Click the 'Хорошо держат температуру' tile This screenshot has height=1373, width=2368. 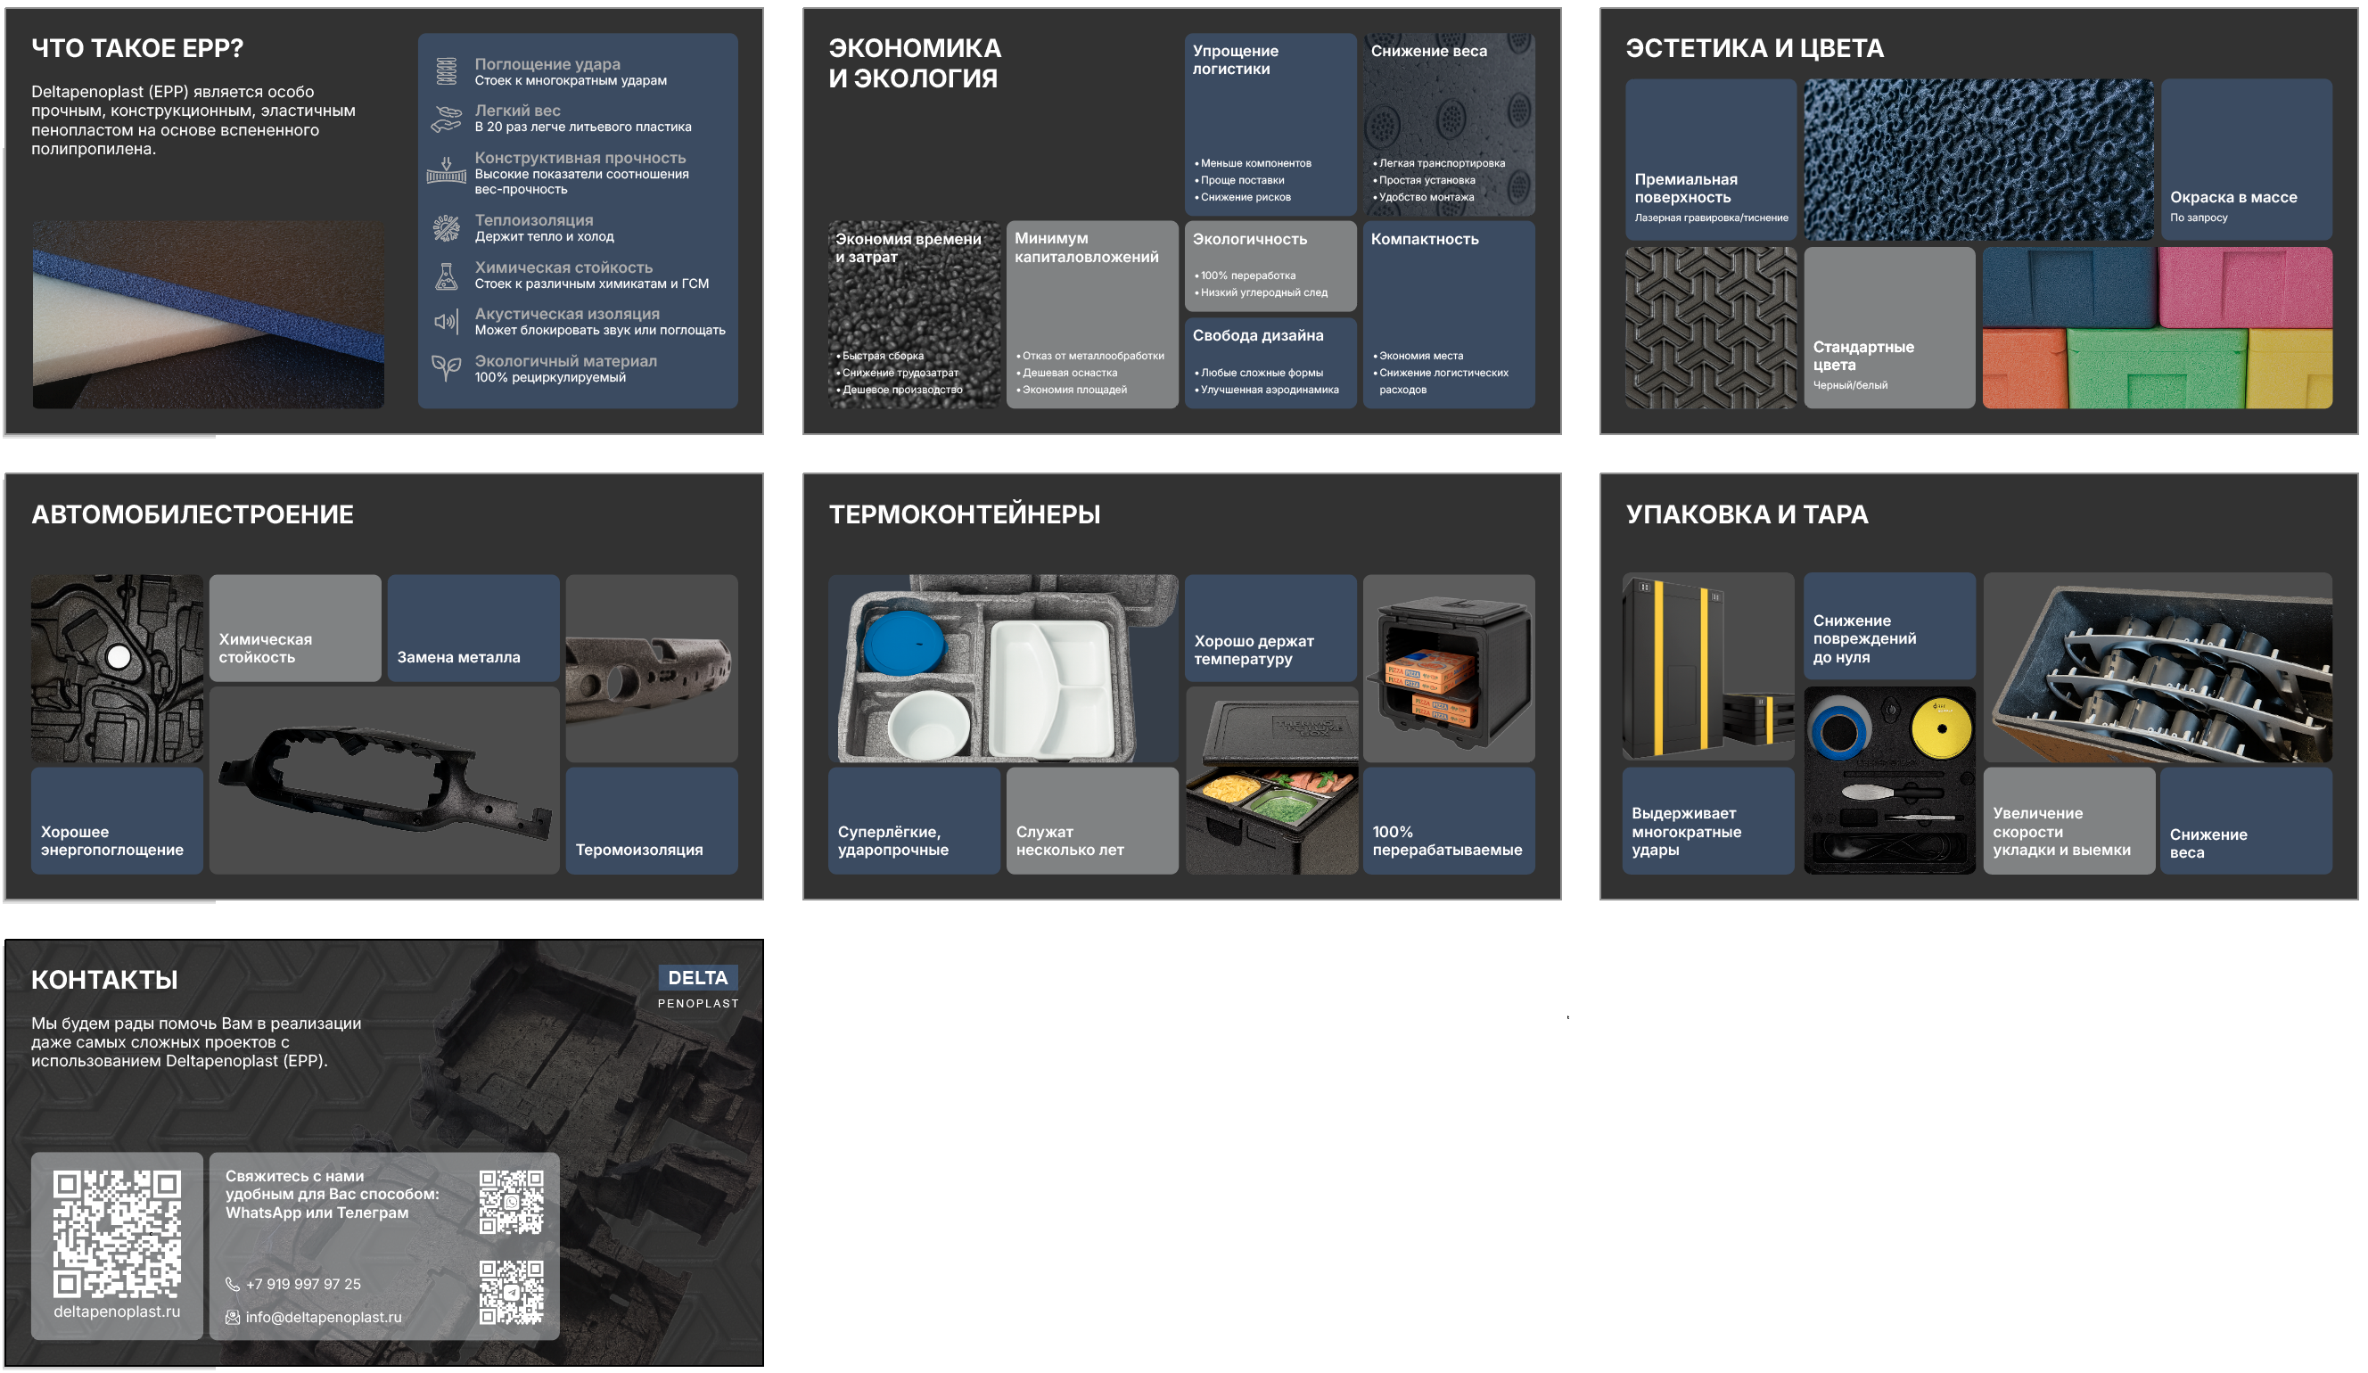click(1270, 628)
